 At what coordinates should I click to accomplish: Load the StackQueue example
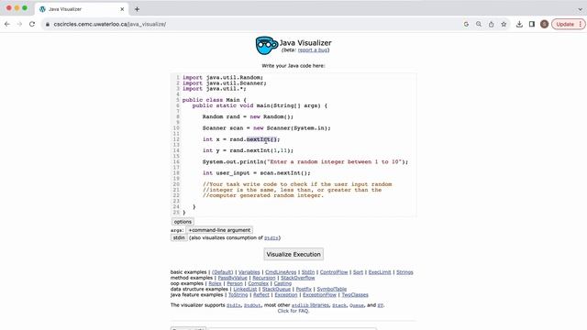(x=276, y=290)
